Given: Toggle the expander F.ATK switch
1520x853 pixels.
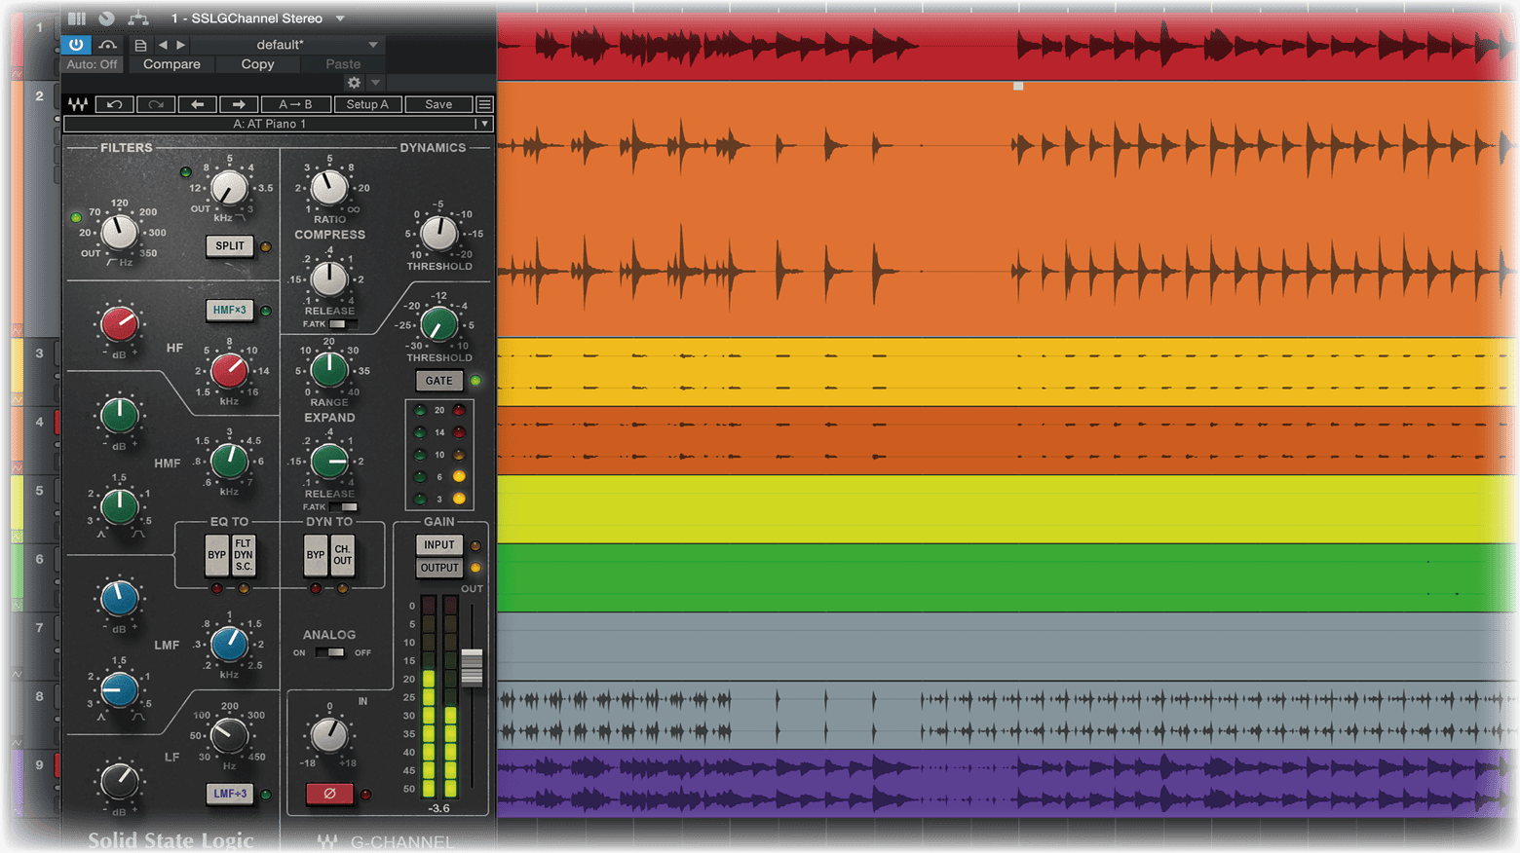Looking at the screenshot, I should tap(342, 507).
